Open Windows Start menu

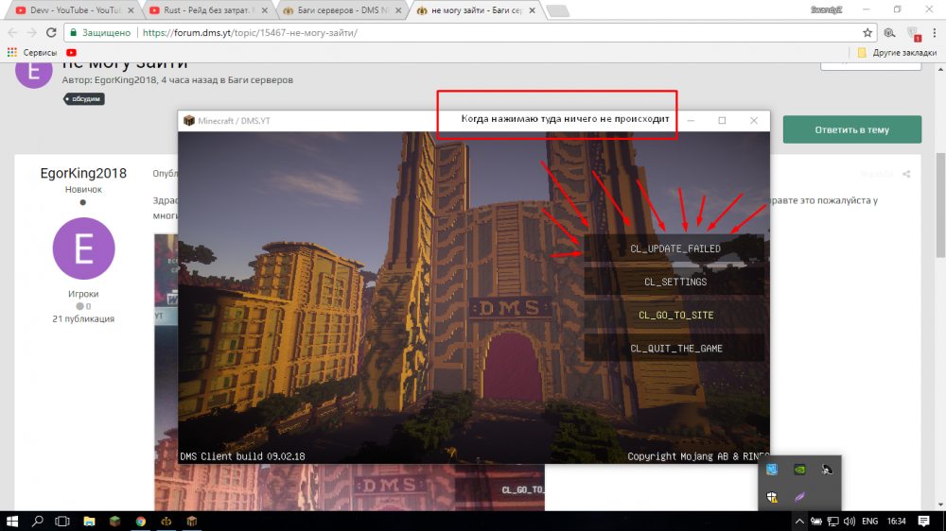13,521
